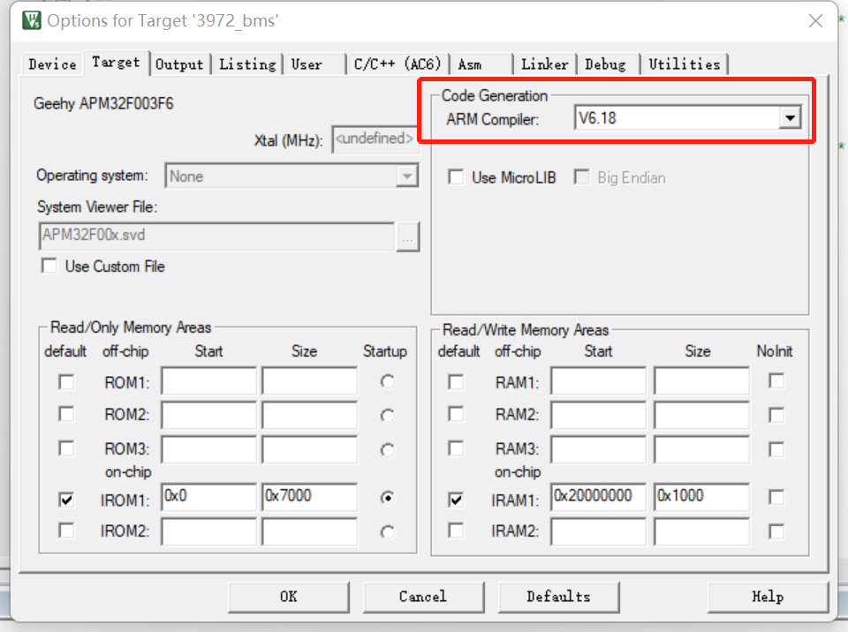
Task: Enable NoInit for RAM3
Action: pos(776,449)
